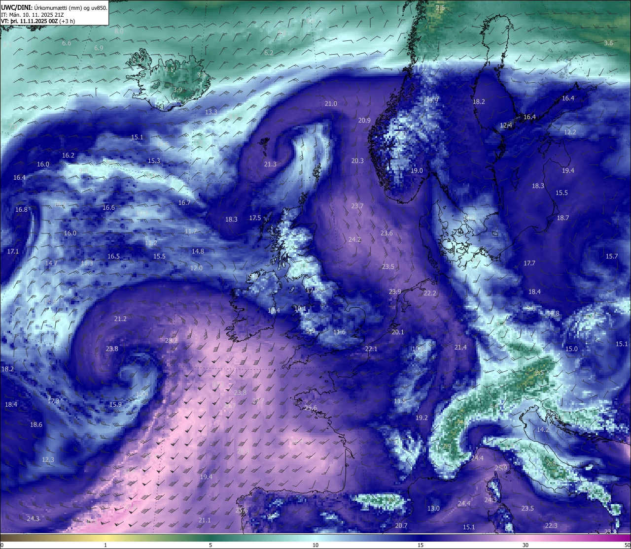The height and width of the screenshot is (549, 631).
Task: Click the VT: þri. 11.11.2025 00Z valid time line
Action: click(38, 22)
